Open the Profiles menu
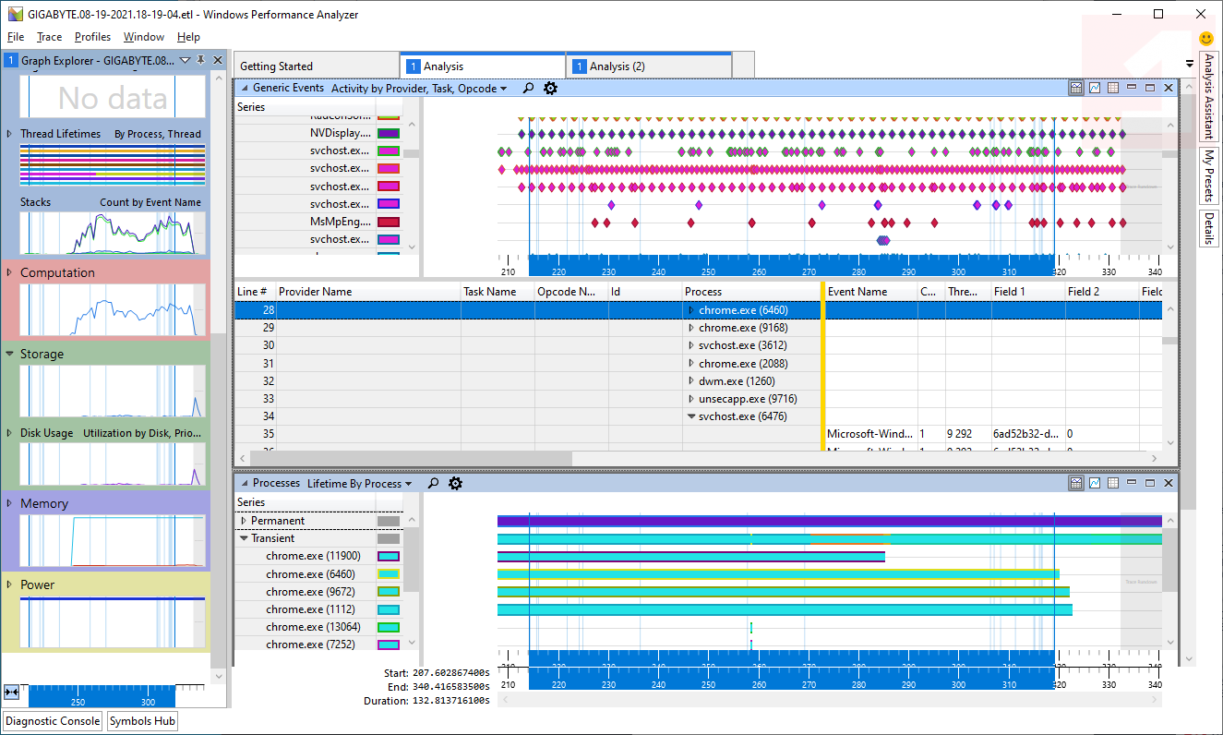Screen dimensions: 1223x735 click(92, 37)
